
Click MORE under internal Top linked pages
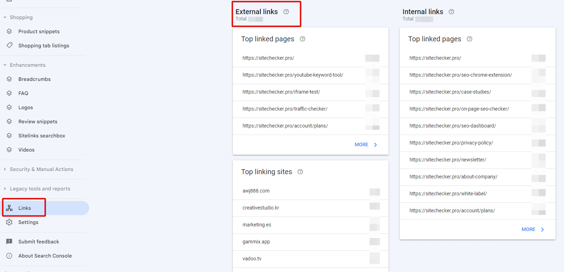click(x=528, y=230)
